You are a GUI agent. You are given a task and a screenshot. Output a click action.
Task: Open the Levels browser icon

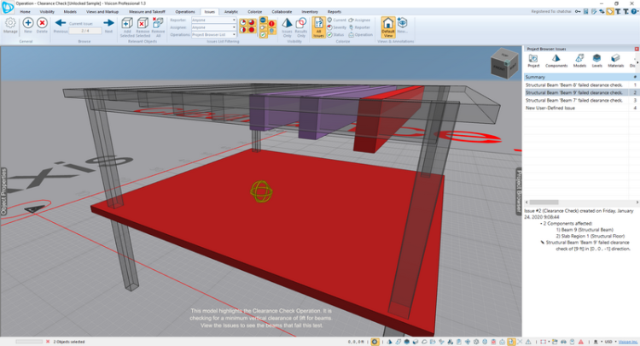point(596,59)
